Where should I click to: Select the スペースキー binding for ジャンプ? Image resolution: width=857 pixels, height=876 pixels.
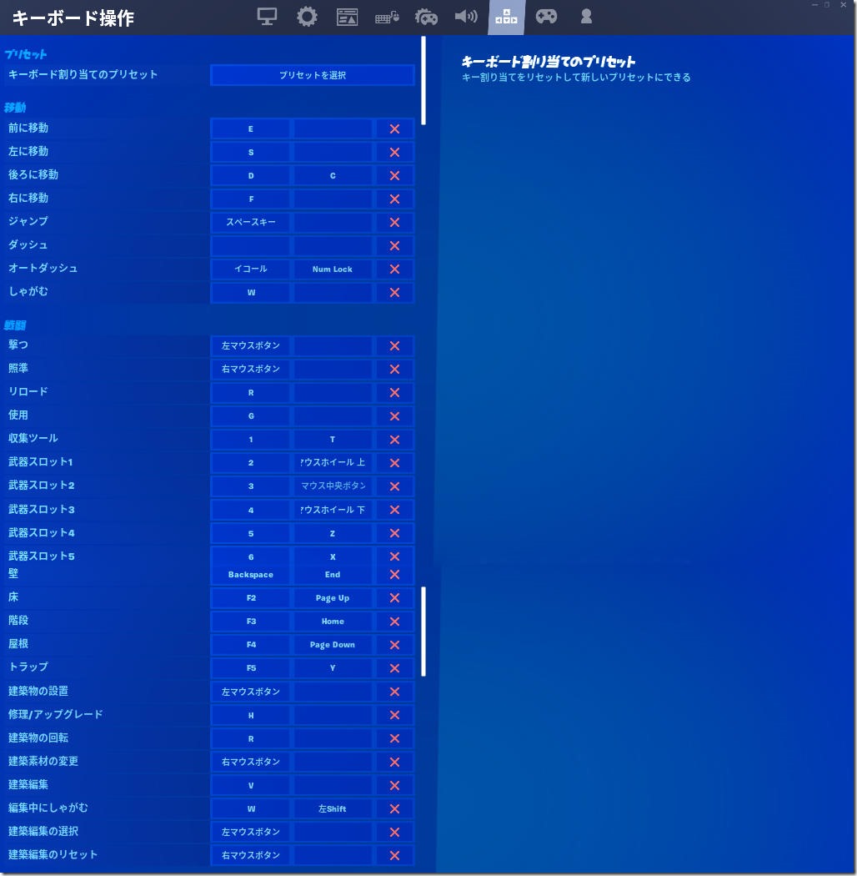[250, 223]
